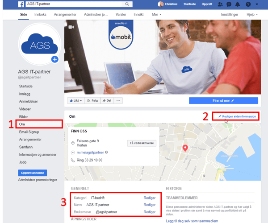Screen dimensions: 268x223
Task: Select Samfunn in the left sidebar
Action: point(26,147)
